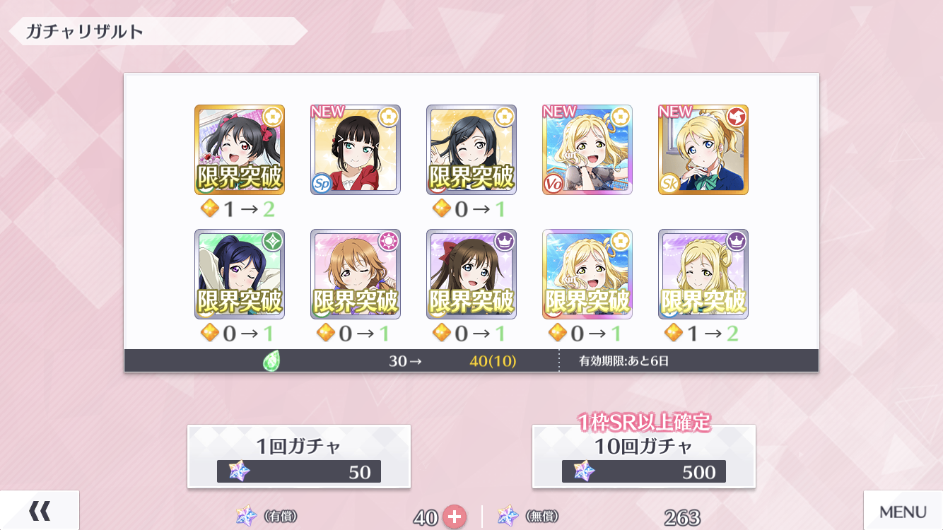Open the top-row long black hair card
Screen dimensions: 943x530
tap(471, 150)
